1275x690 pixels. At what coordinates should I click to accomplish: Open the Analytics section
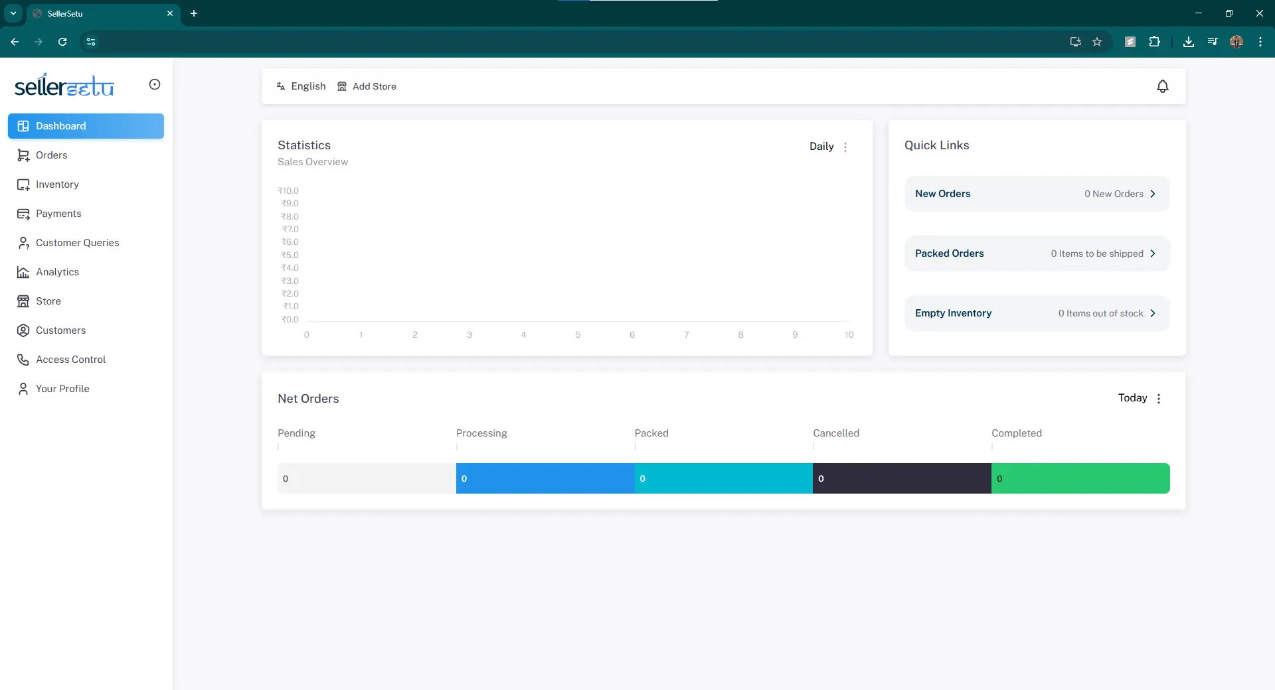(56, 272)
